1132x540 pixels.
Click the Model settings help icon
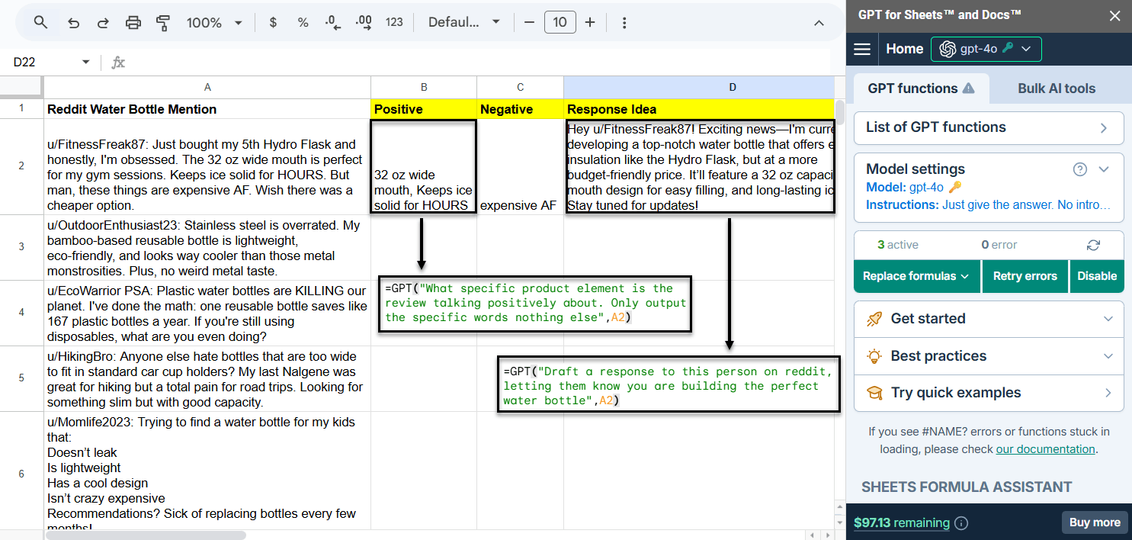point(1079,169)
